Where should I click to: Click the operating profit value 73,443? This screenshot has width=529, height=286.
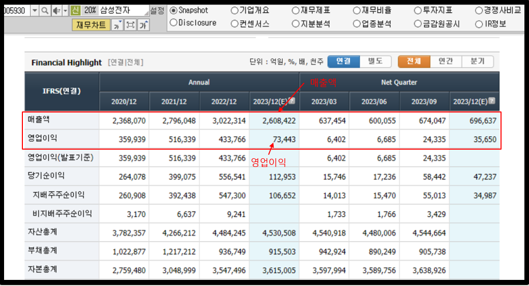tap(284, 139)
